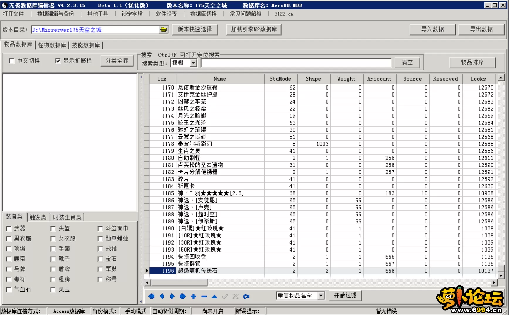Check the 灵玉 checkbox
509x315 pixels.
tap(53, 289)
